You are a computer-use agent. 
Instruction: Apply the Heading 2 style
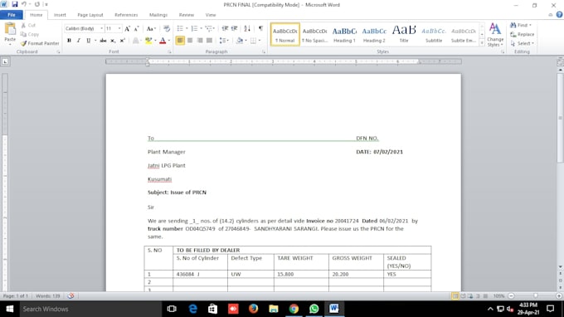point(374,35)
